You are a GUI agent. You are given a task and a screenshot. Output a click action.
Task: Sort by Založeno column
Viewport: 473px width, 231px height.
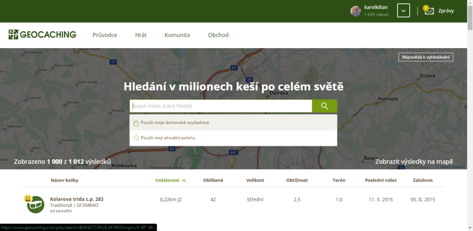tap(423, 180)
